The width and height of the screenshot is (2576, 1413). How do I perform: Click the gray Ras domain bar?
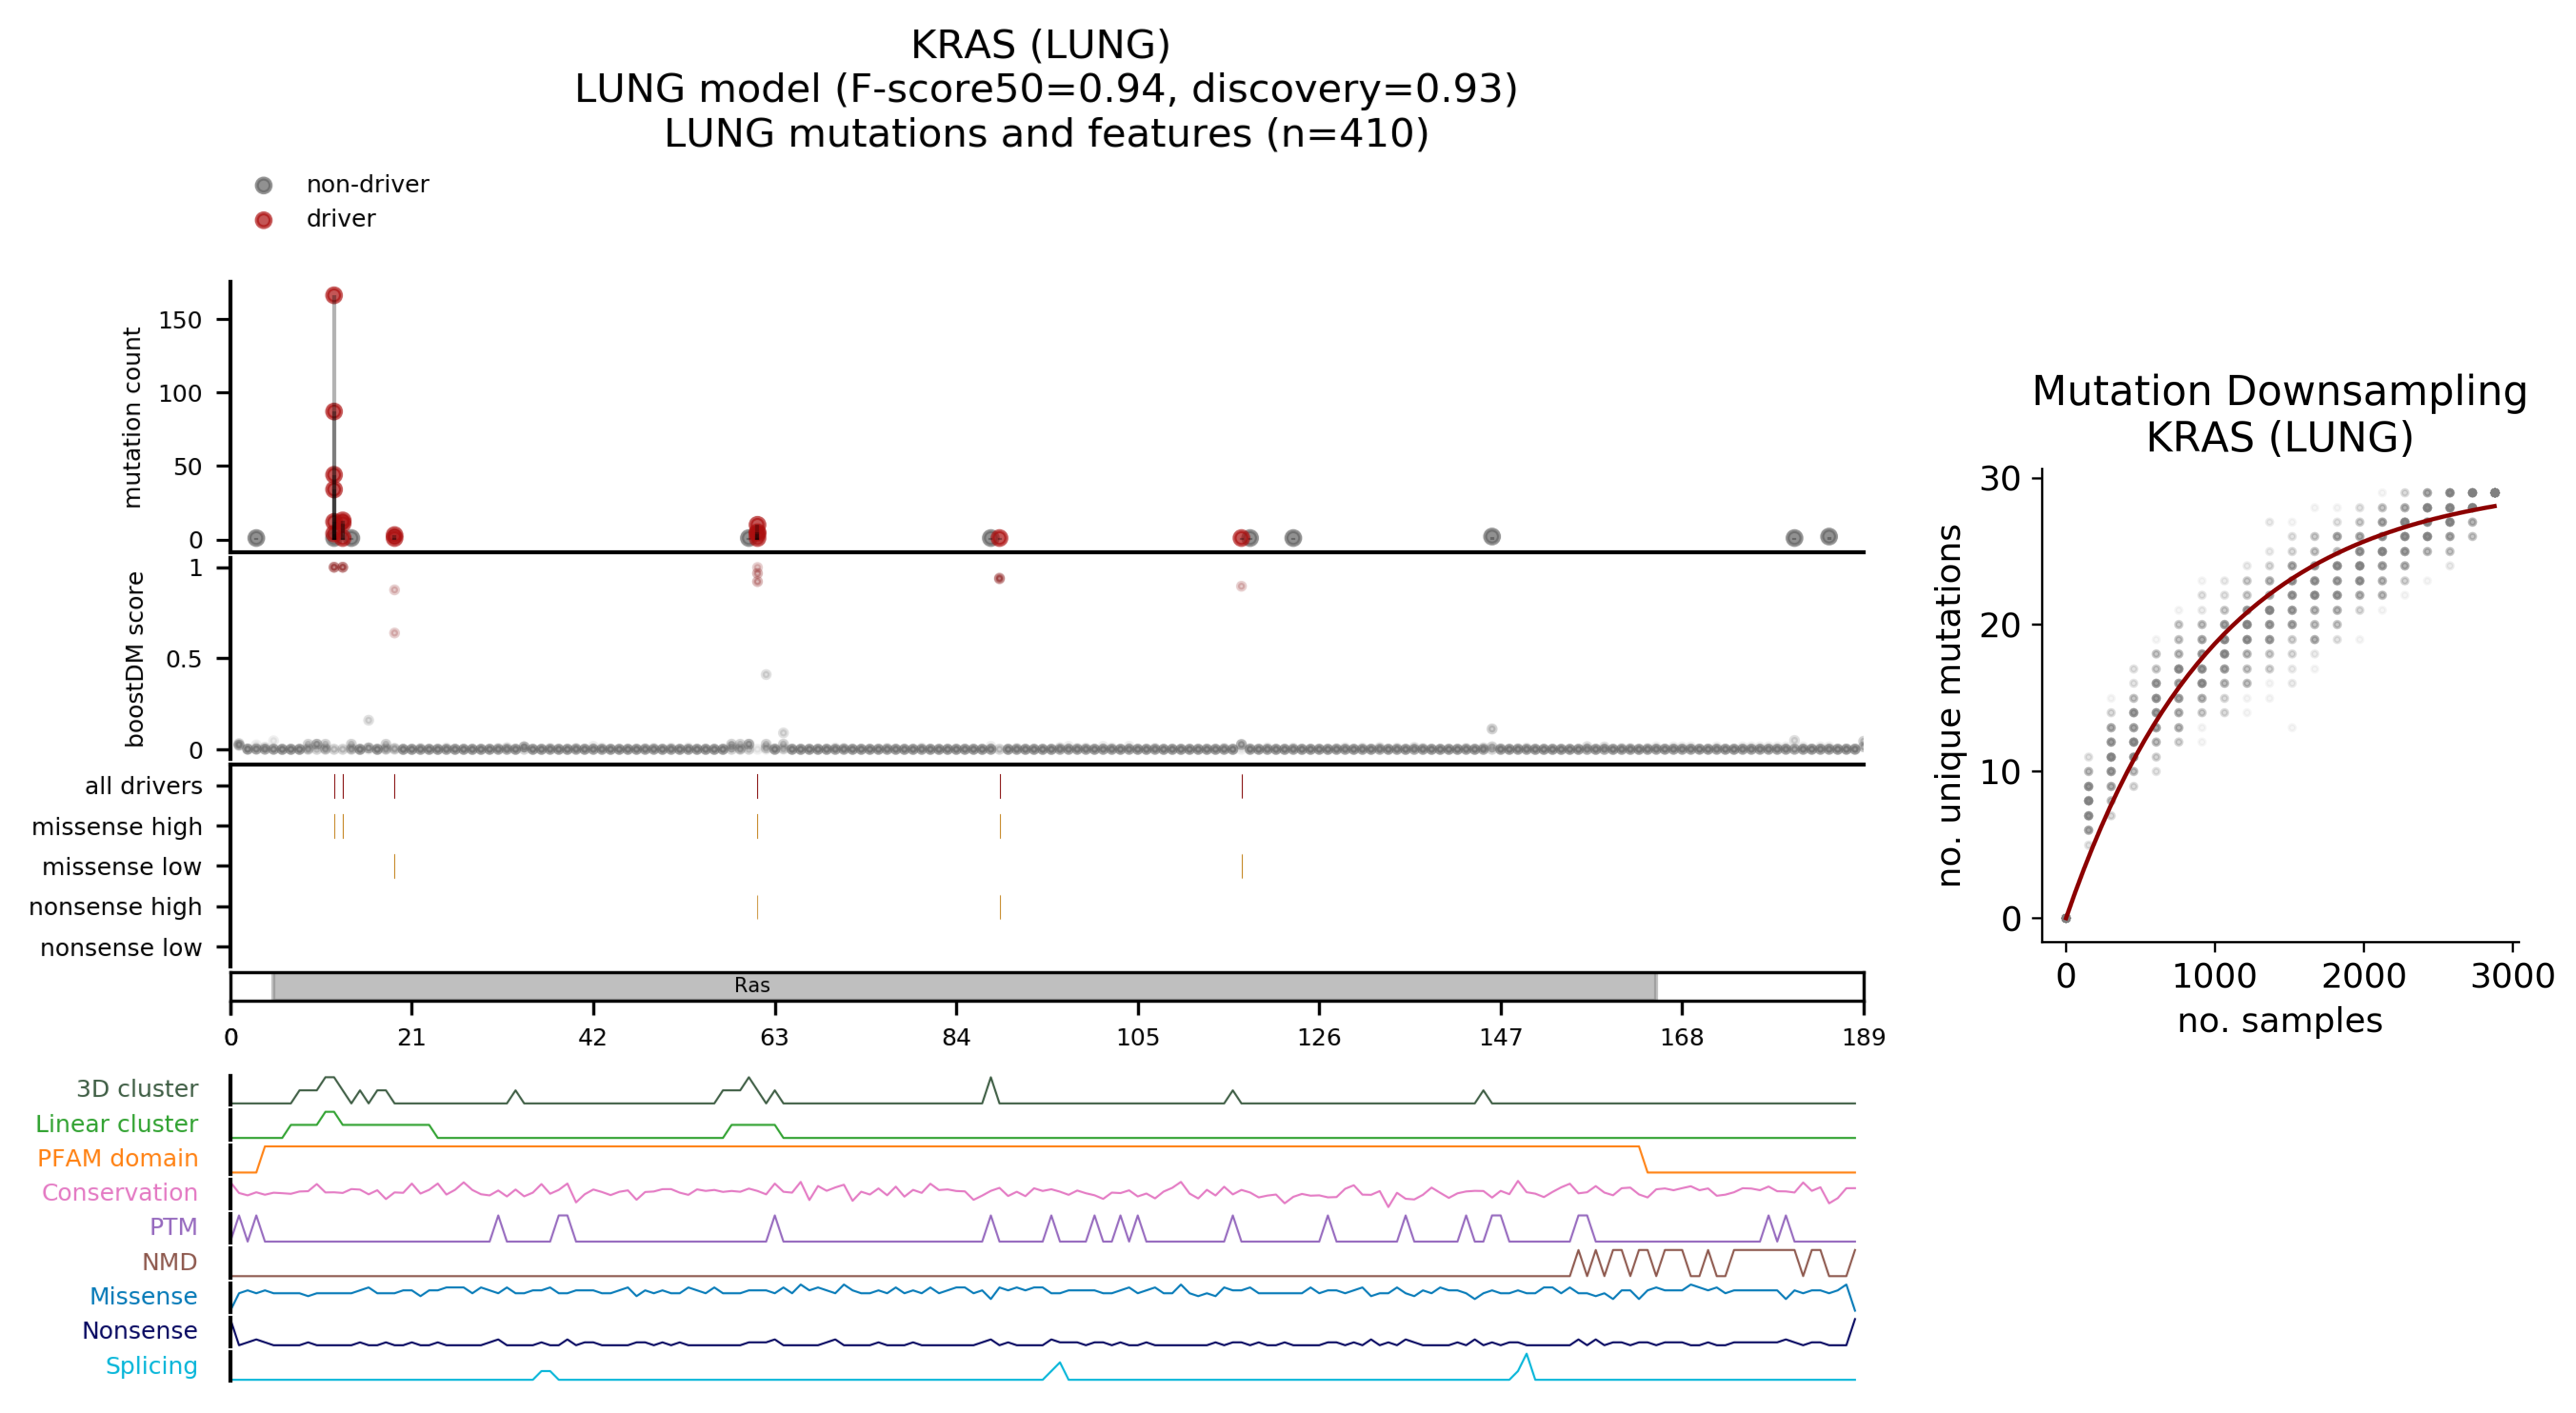(963, 986)
